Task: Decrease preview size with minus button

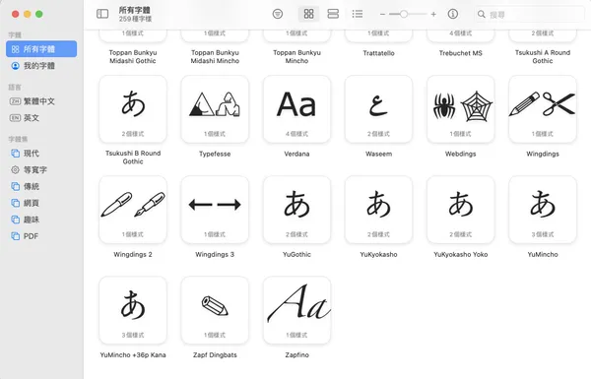Action: coord(382,15)
